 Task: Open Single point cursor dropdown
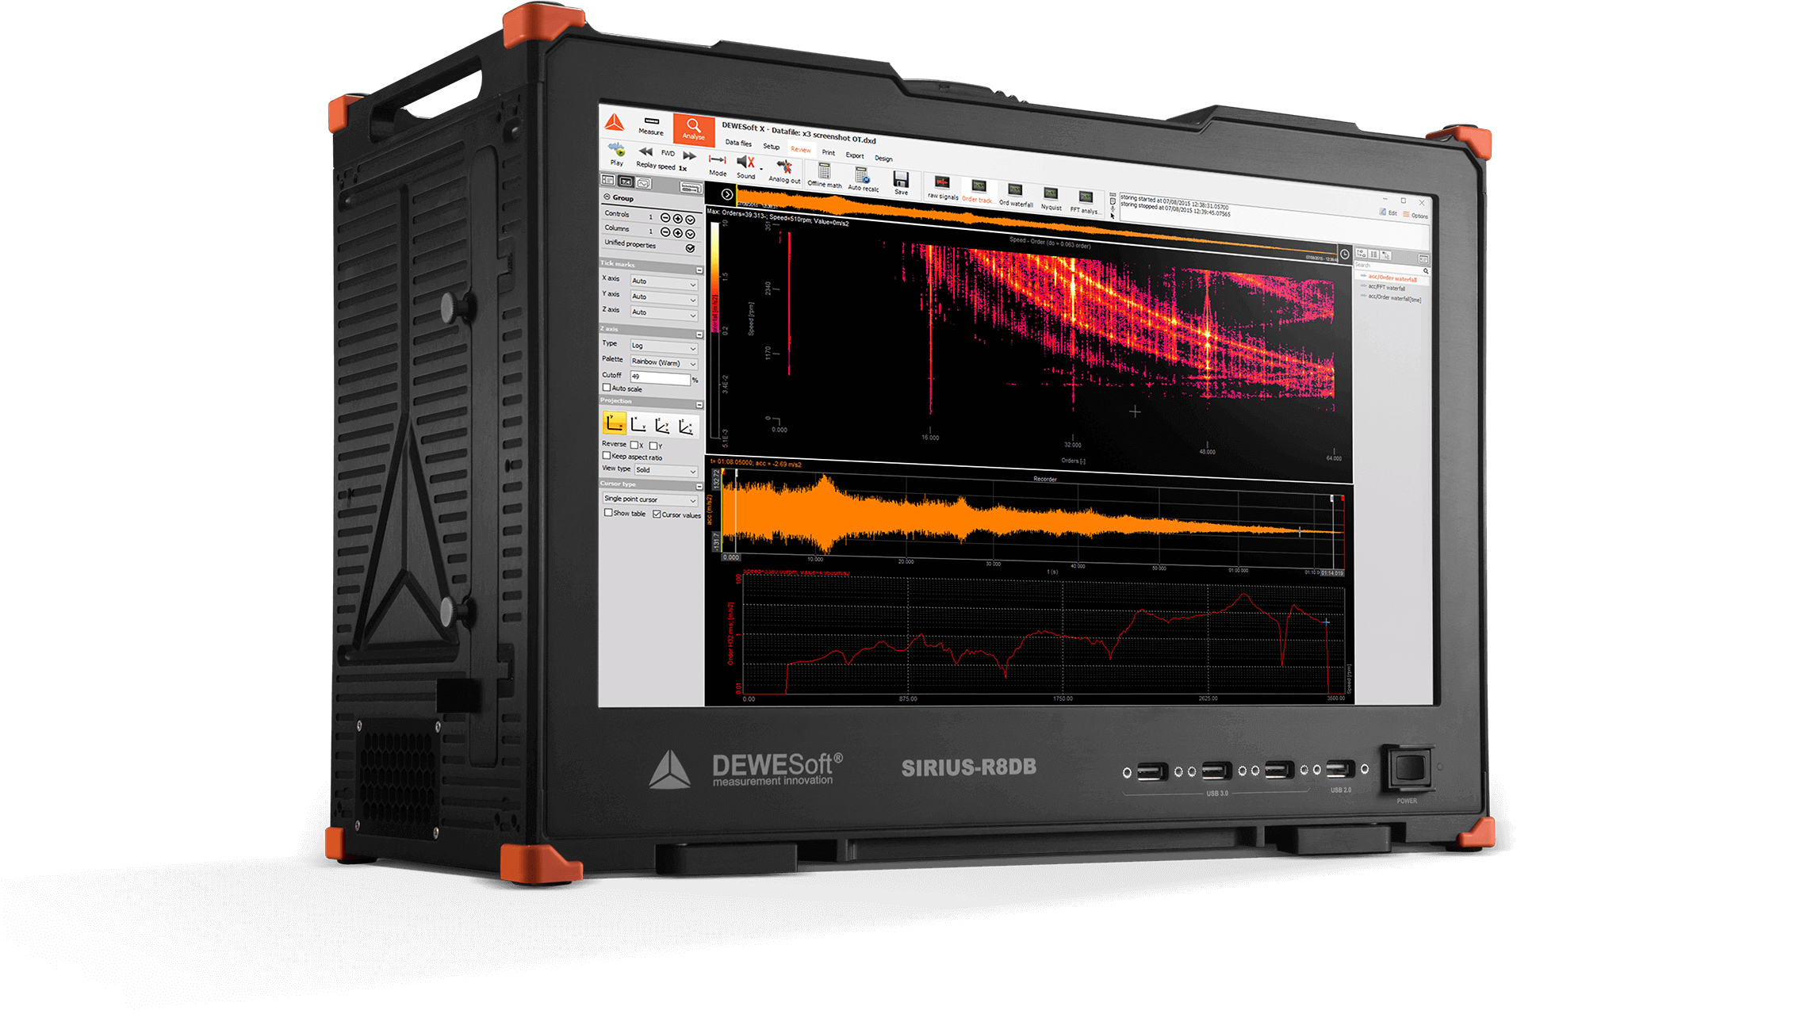click(x=650, y=499)
